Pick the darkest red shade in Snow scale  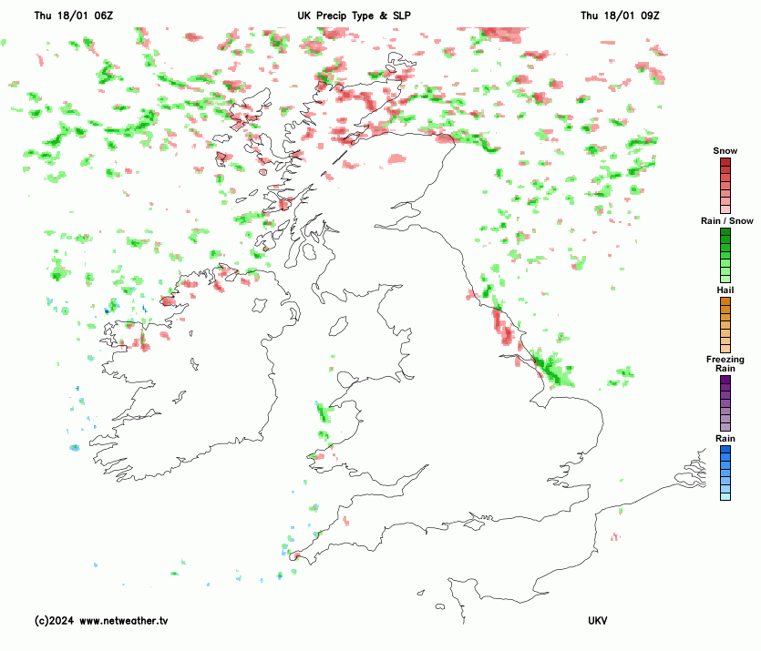point(725,162)
